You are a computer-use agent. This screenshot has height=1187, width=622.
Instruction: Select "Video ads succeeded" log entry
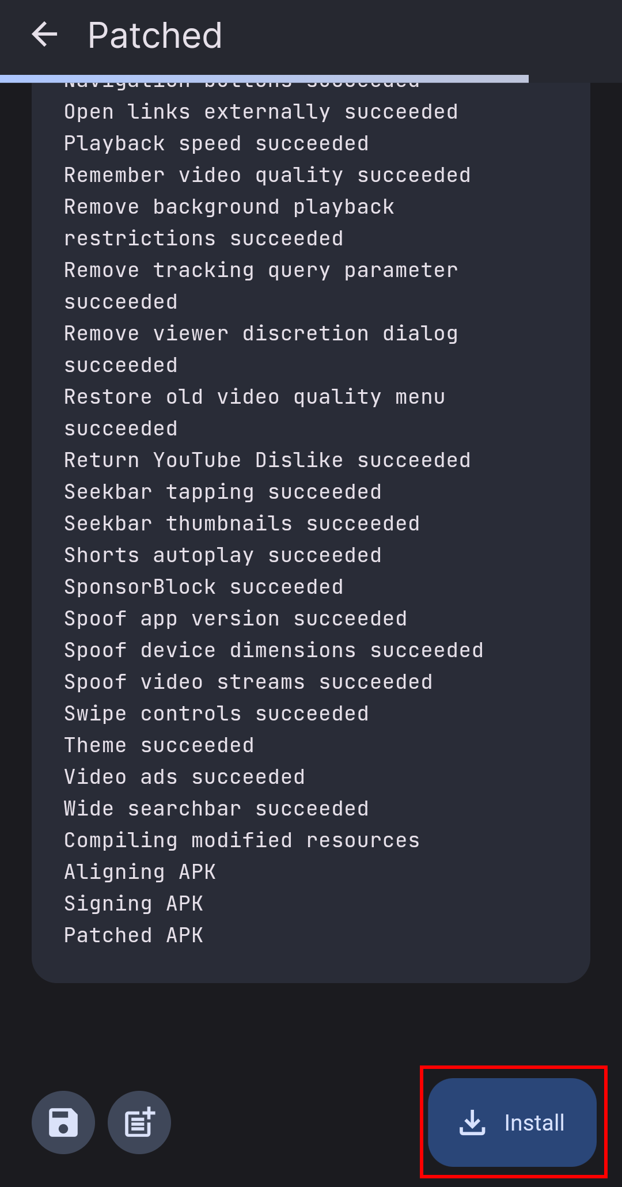(x=184, y=777)
